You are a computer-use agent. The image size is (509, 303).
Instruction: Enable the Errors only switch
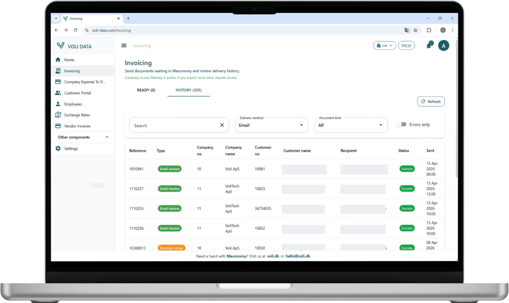[401, 124]
